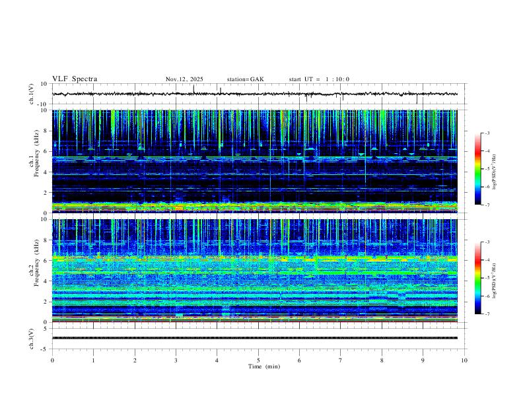The image size is (523, 404).
Task: Click the ch.2 spectrogram colorbar
Action: coord(477,278)
